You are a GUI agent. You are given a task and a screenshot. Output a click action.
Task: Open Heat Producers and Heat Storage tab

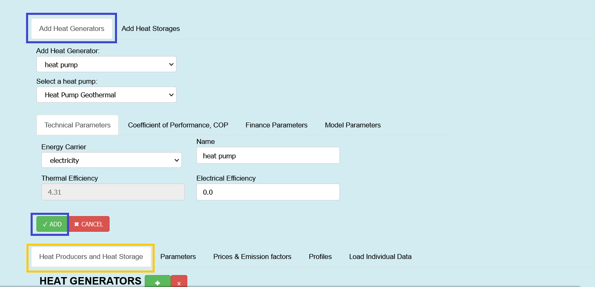click(x=91, y=256)
